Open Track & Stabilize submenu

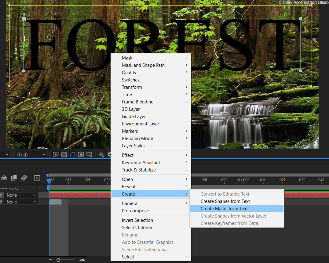(x=151, y=170)
